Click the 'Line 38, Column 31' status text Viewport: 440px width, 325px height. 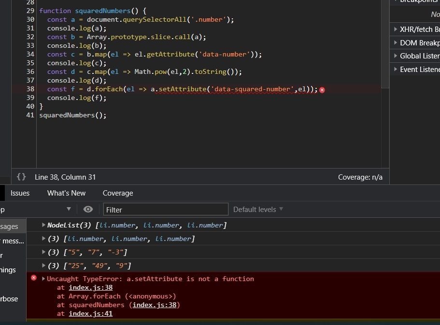coord(65,177)
